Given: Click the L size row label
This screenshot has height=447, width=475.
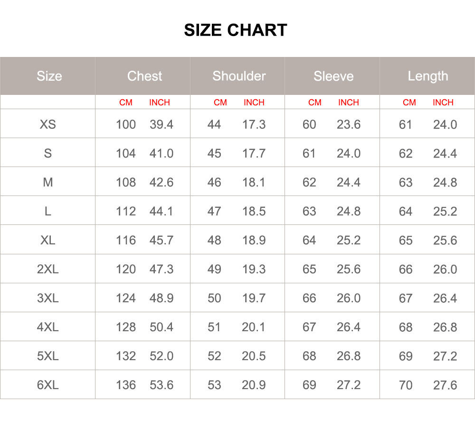Looking at the screenshot, I should click(48, 211).
